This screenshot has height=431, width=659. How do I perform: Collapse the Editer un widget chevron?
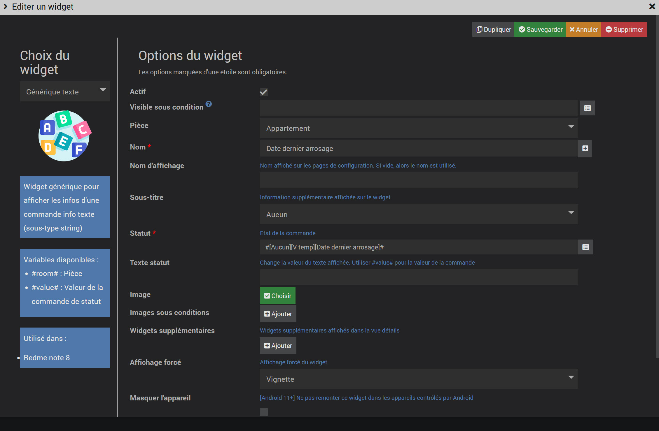[x=6, y=6]
